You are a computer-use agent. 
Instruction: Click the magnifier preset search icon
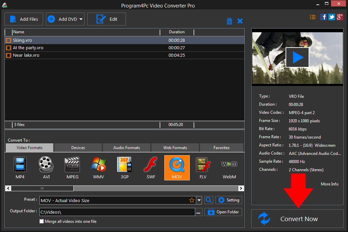(209, 200)
